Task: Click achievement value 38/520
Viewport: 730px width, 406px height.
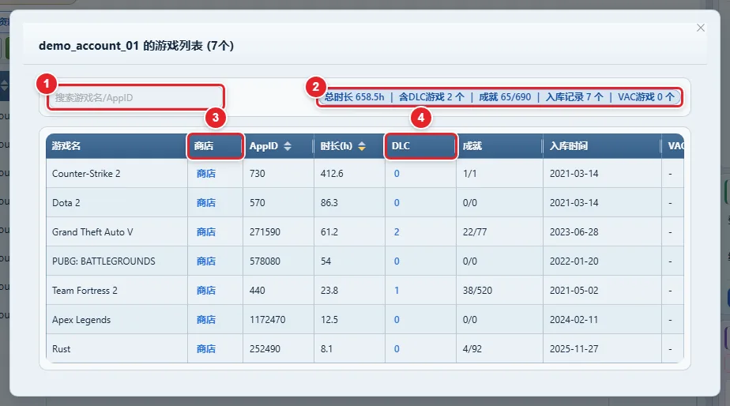Action: (x=477, y=291)
